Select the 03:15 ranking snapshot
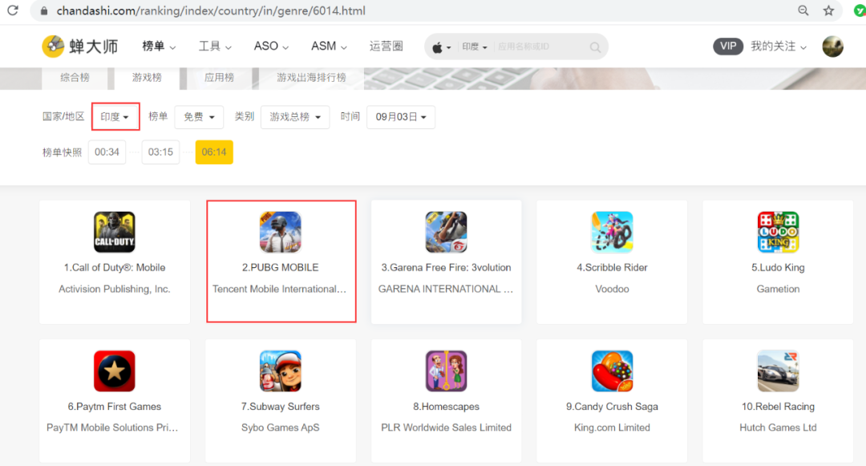 tap(160, 152)
